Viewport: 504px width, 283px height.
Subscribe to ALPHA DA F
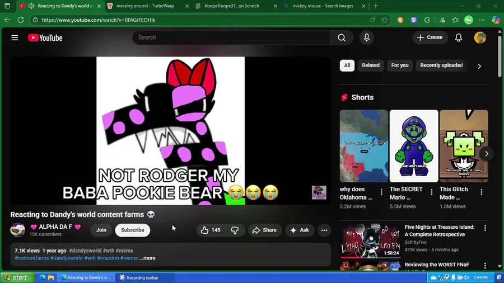click(x=132, y=230)
